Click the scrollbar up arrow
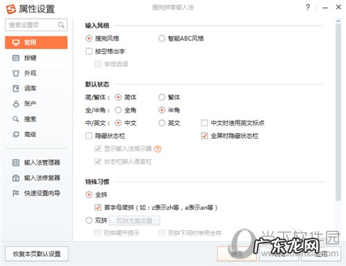The width and height of the screenshot is (346, 266). coord(338,21)
